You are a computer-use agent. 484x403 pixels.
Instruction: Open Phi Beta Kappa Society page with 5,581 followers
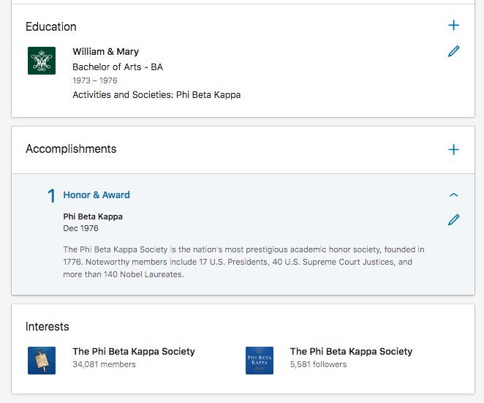pos(351,351)
